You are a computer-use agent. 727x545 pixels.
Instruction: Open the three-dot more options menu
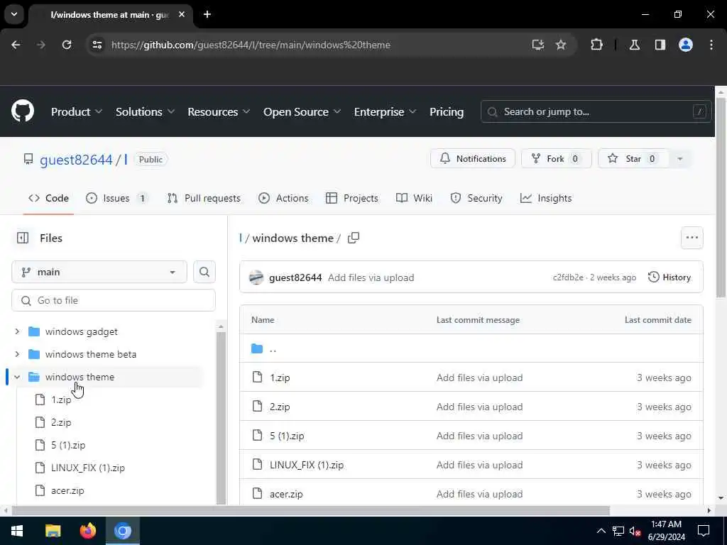[692, 238]
